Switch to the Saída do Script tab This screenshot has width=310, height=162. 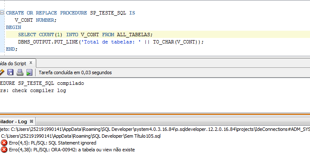13,64
